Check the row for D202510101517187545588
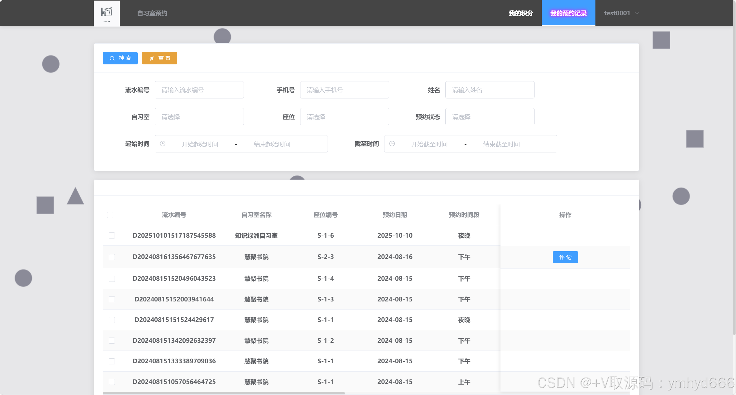 [x=112, y=235]
